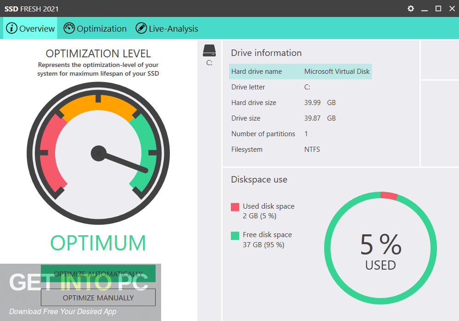Open settings via the gear icon

click(411, 8)
